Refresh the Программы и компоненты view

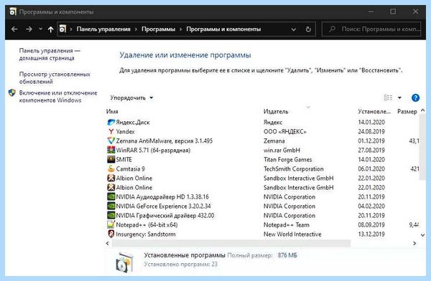pos(308,29)
